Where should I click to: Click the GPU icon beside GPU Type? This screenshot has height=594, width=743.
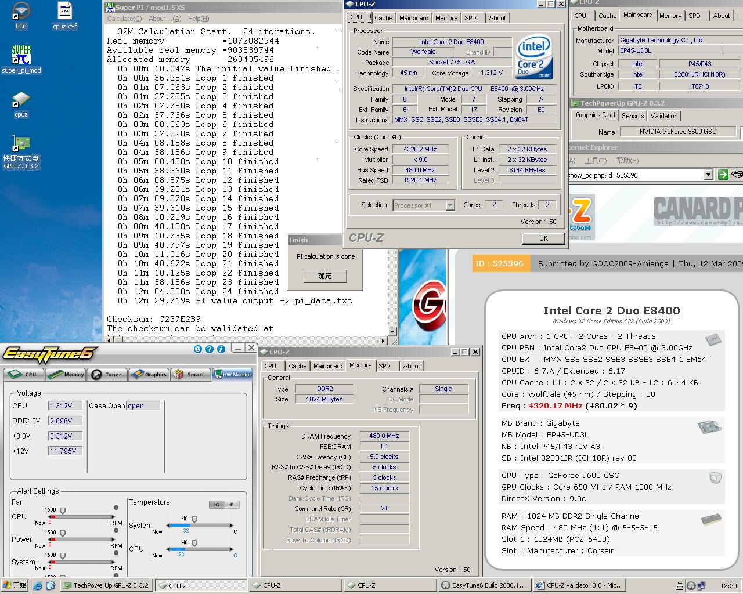coord(715,478)
